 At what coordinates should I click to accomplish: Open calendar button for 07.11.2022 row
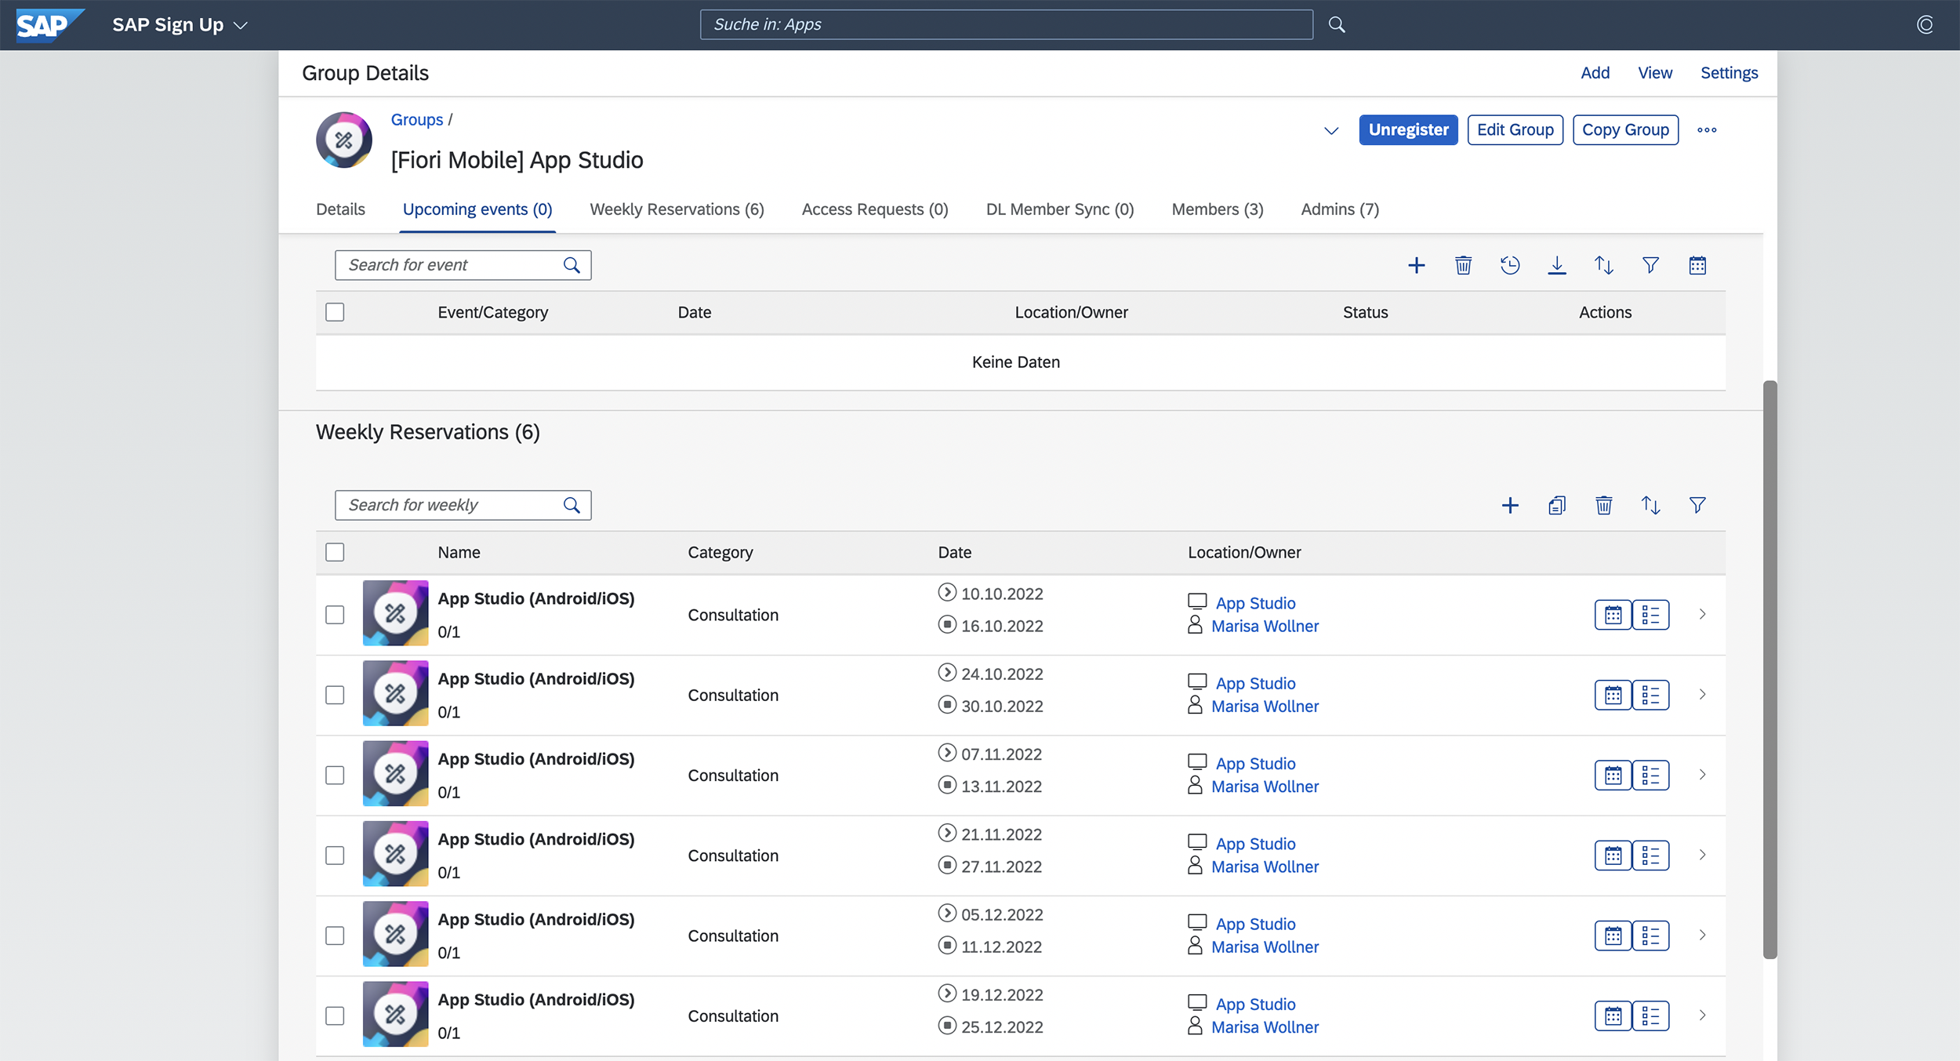click(1613, 776)
